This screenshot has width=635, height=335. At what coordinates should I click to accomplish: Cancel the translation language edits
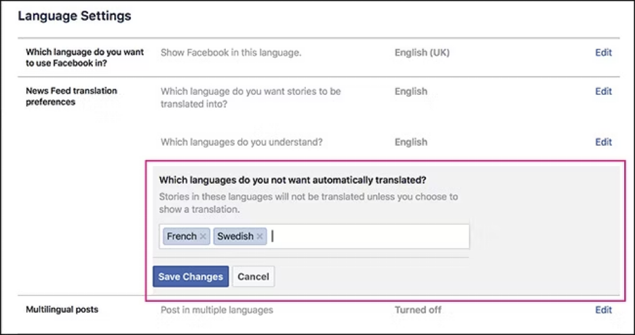[253, 277]
